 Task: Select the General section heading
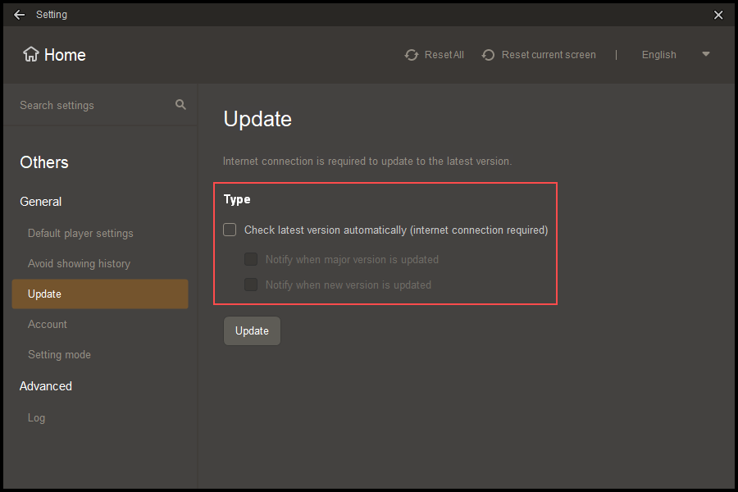(x=40, y=202)
